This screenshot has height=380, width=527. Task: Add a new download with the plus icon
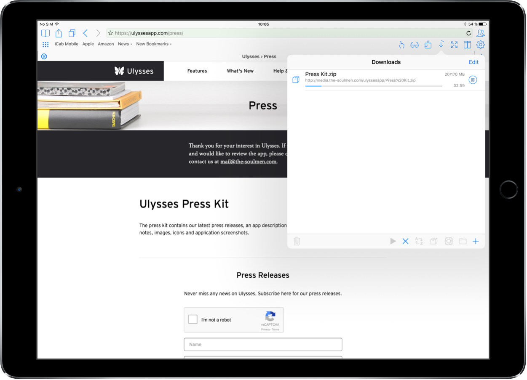click(476, 241)
